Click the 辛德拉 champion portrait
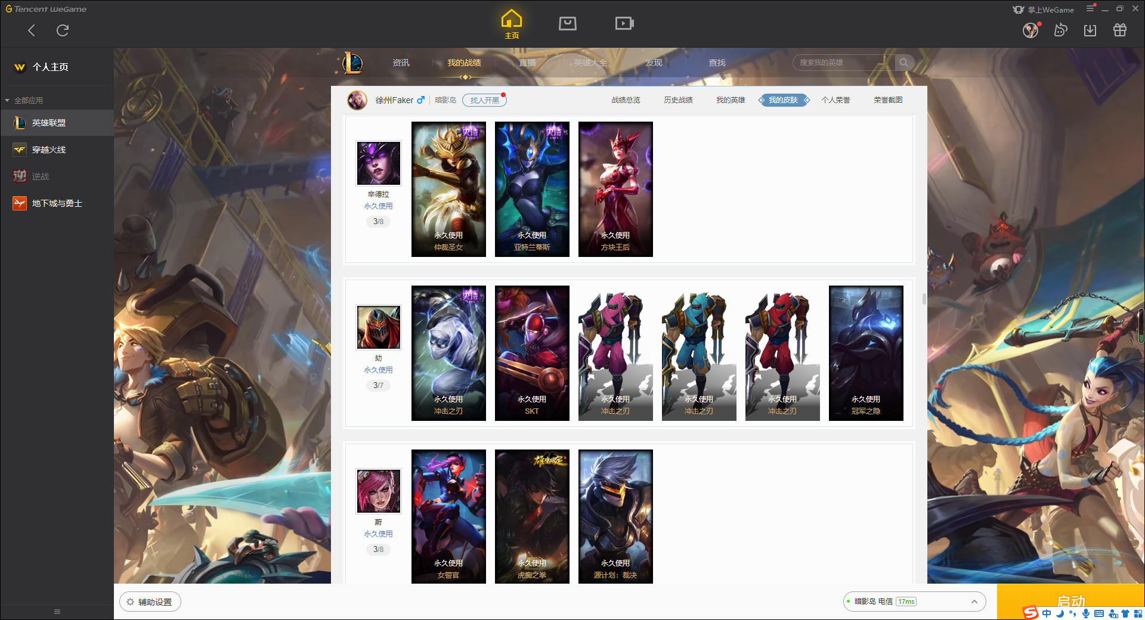The image size is (1145, 620). (379, 163)
